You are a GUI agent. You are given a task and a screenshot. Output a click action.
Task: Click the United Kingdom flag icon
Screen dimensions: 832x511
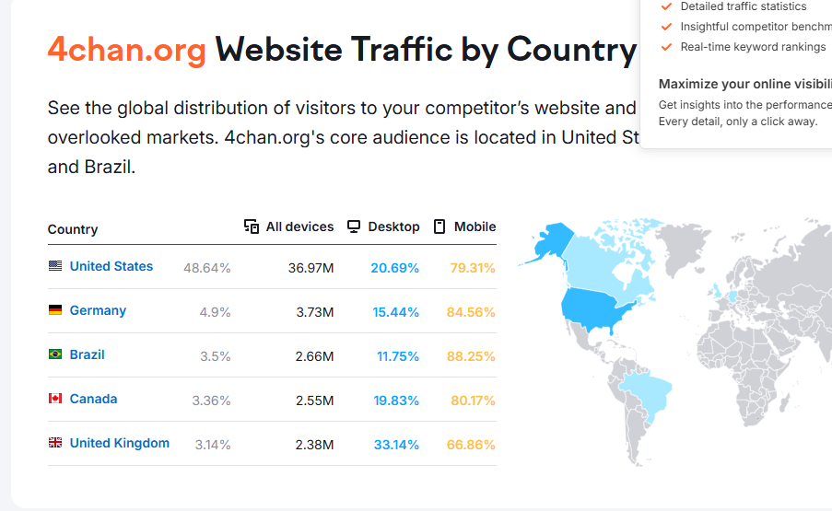55,443
